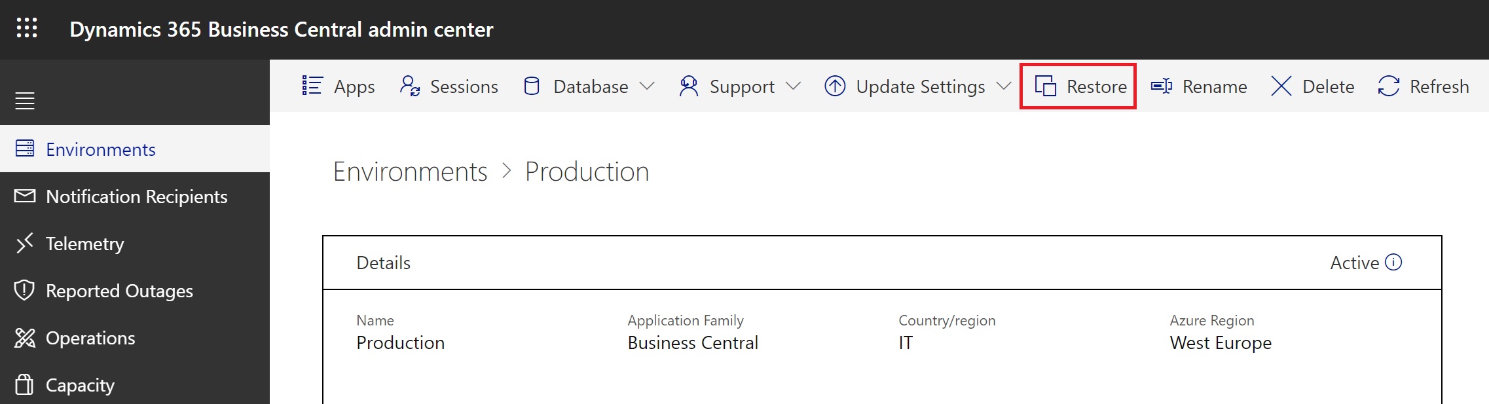Image resolution: width=1489 pixels, height=404 pixels.
Task: Show Active status info icon details
Action: click(1394, 263)
